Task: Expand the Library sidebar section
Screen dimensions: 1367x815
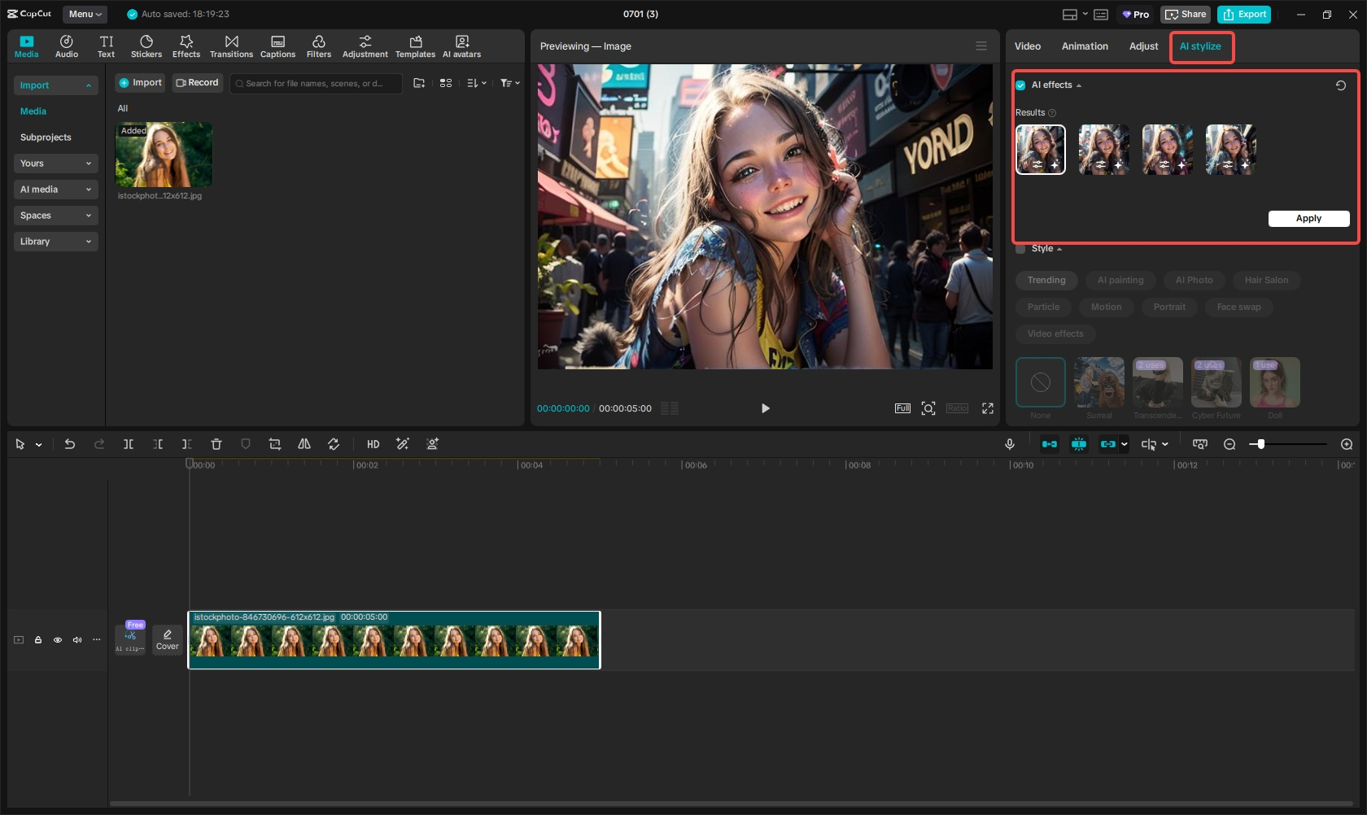Action: [x=55, y=242]
